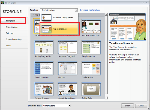Screen dimensions: 150x110
Task: Click the Top Interactions icon in dropdown
Action: tap(46, 29)
